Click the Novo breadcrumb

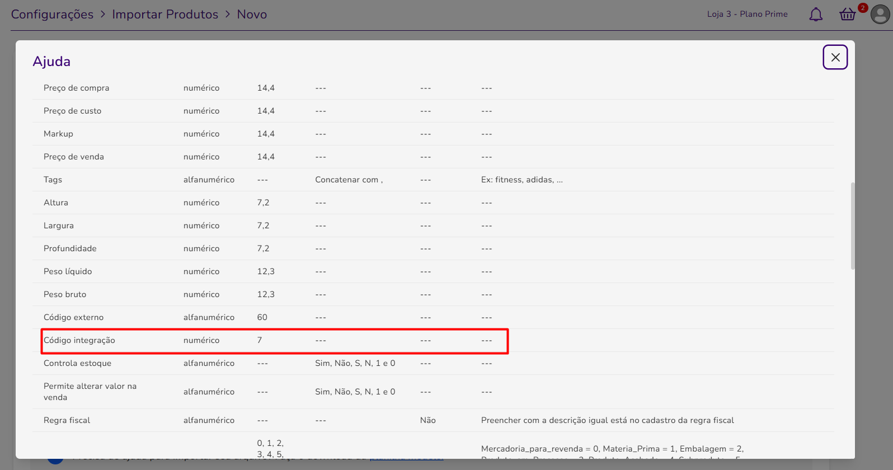pos(252,15)
